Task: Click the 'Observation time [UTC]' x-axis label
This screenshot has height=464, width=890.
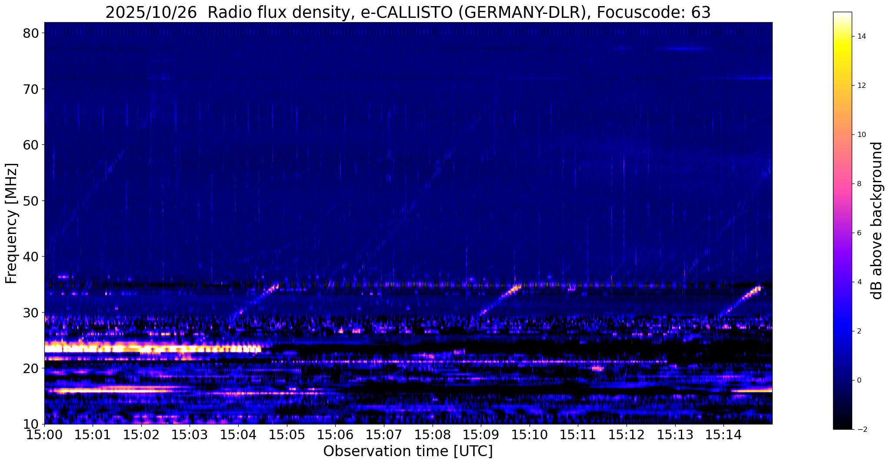Action: point(408,451)
